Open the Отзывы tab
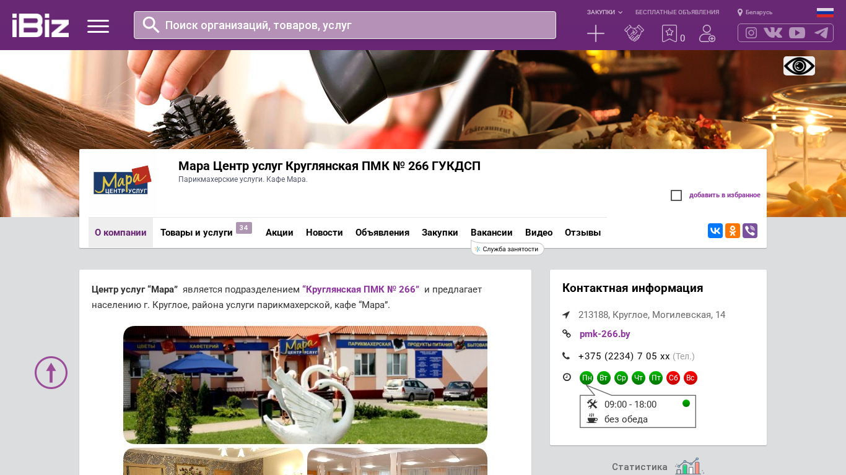The height and width of the screenshot is (475, 846). coord(583,233)
